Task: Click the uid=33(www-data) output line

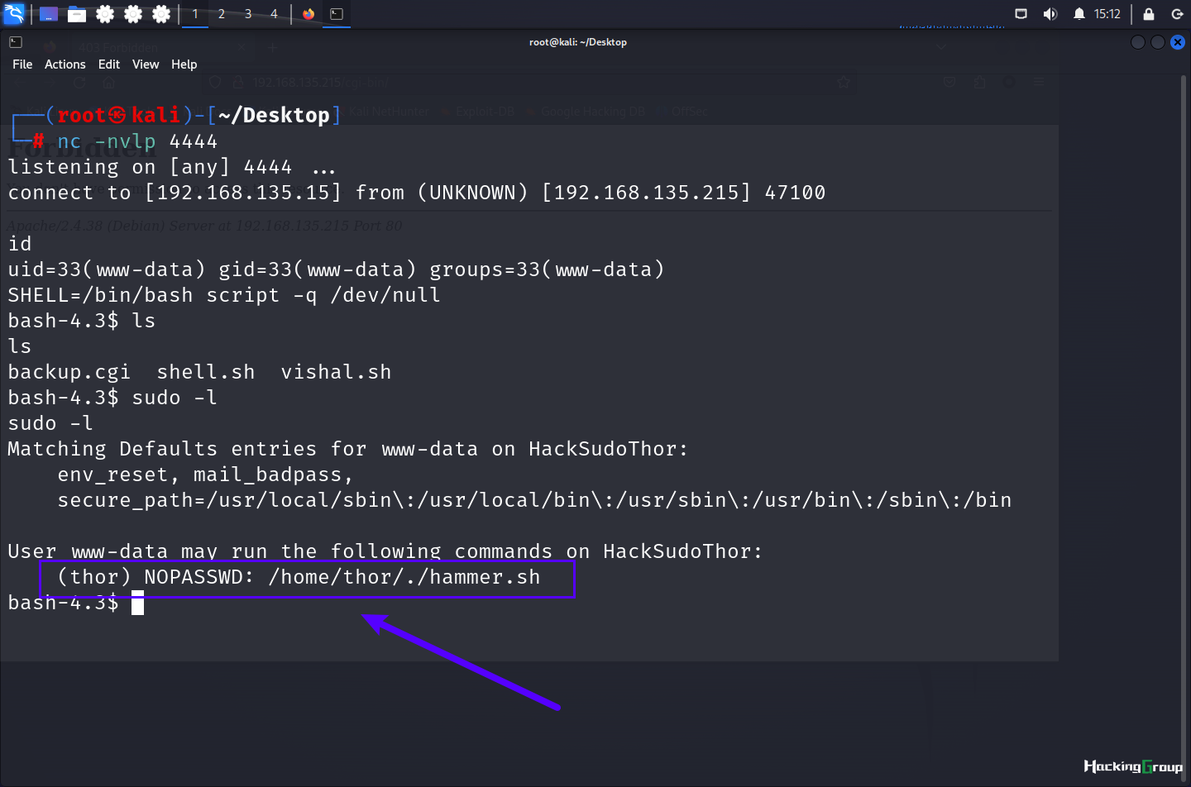Action: (336, 269)
